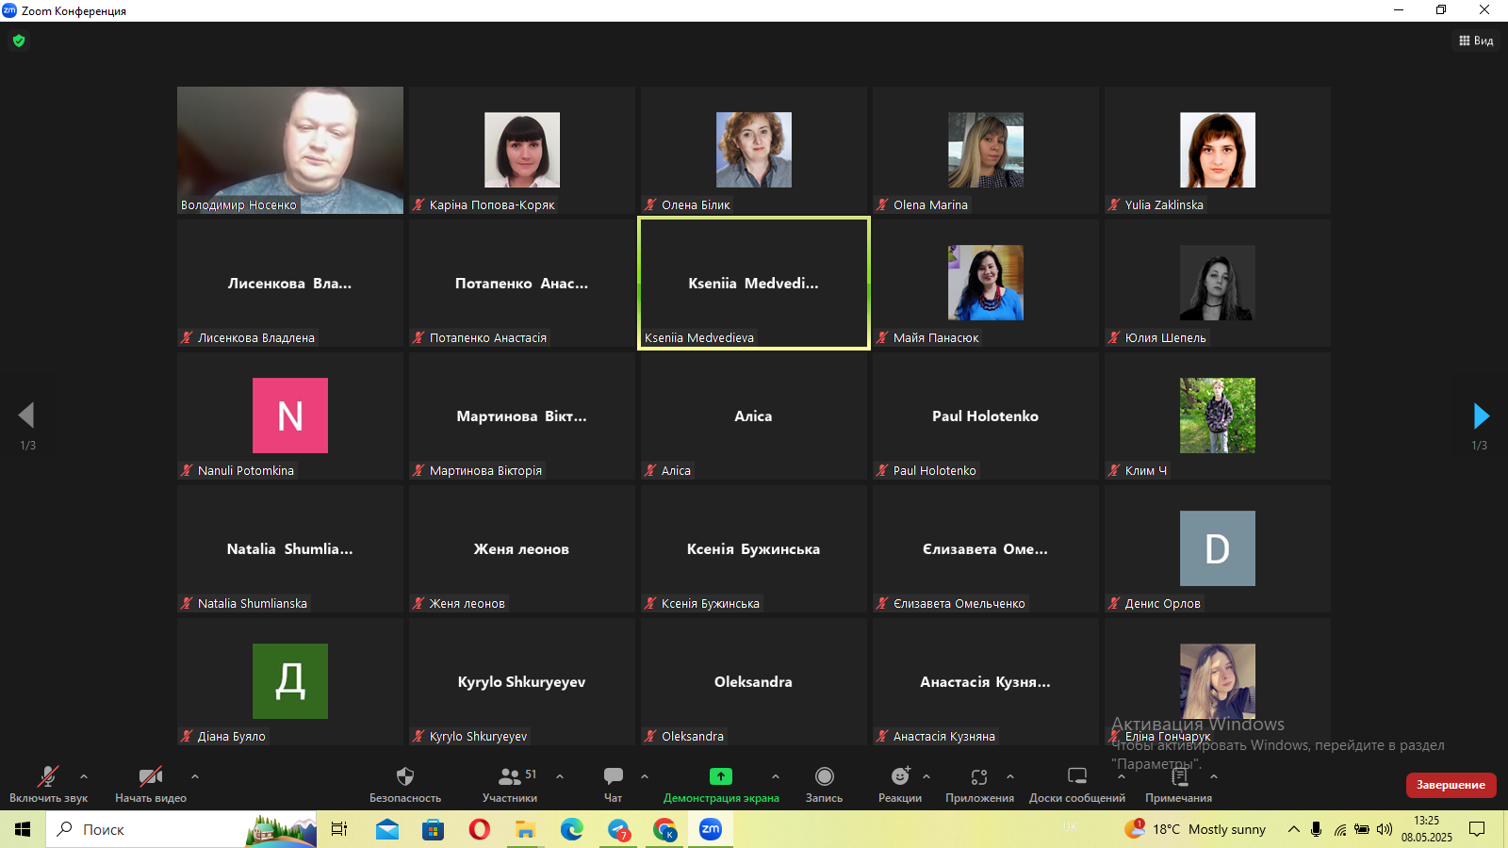Open Реакции reactions menu
This screenshot has width=1508, height=848.
[900, 784]
